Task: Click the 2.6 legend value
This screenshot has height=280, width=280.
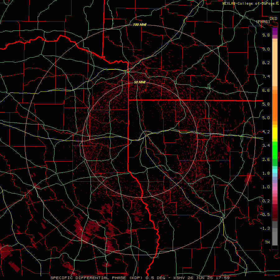Action: click(266, 160)
